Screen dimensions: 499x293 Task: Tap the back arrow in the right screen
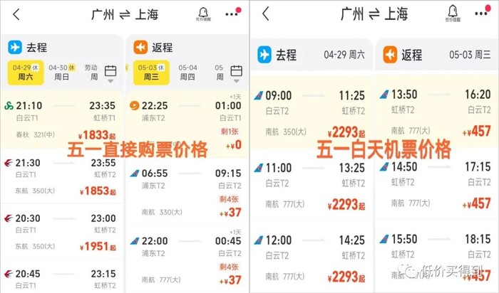point(266,14)
